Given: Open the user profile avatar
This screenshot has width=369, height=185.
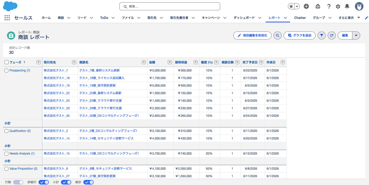Looking at the screenshot, I should tap(359, 7).
